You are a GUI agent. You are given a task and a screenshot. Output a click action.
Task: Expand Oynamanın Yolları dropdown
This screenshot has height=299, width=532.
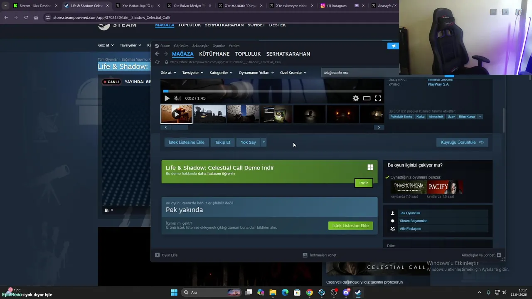[256, 73]
